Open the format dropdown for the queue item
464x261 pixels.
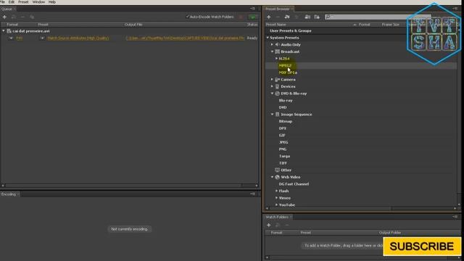(11, 38)
